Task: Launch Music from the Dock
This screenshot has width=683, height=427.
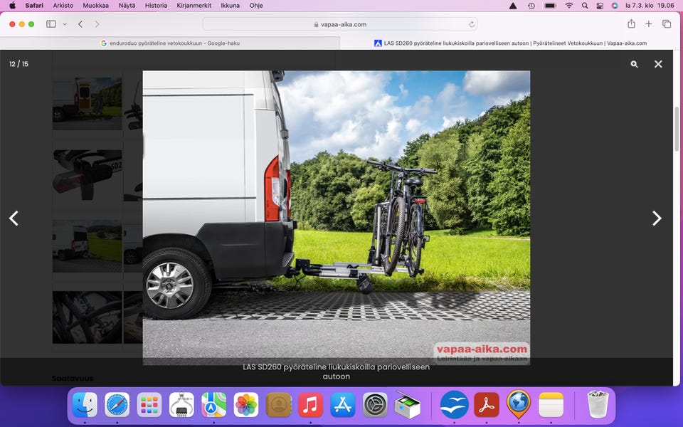Action: (311, 405)
